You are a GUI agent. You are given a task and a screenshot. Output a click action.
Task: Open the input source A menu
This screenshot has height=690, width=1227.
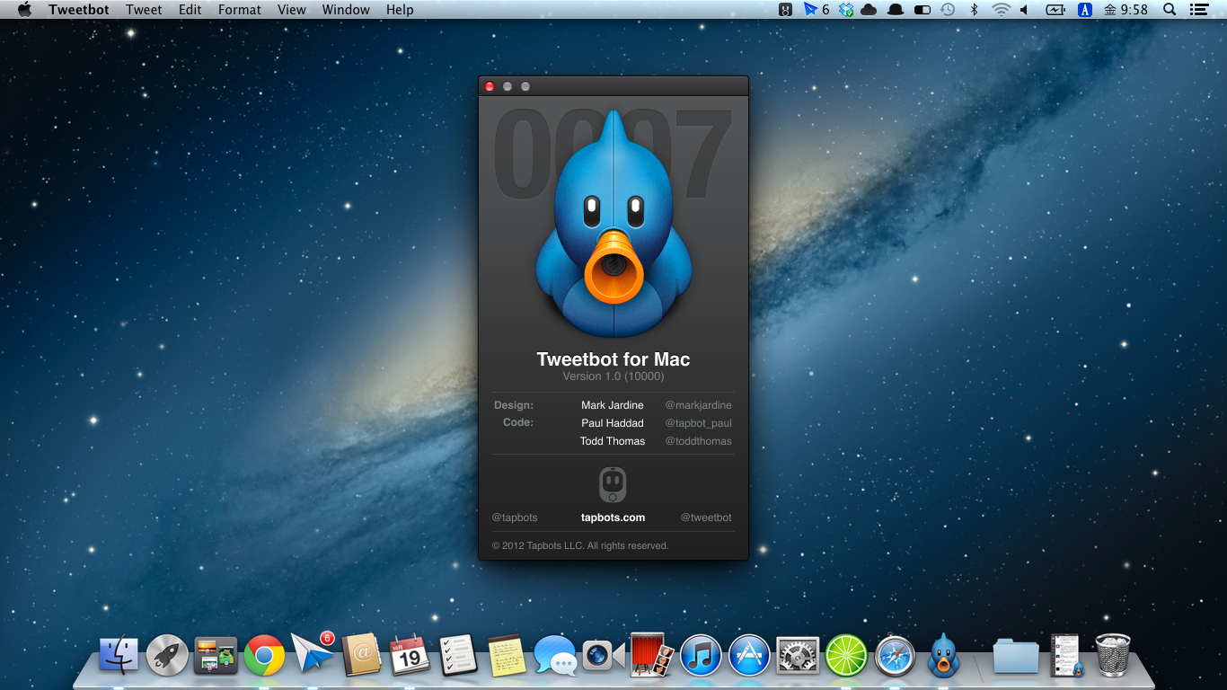pos(1084,10)
